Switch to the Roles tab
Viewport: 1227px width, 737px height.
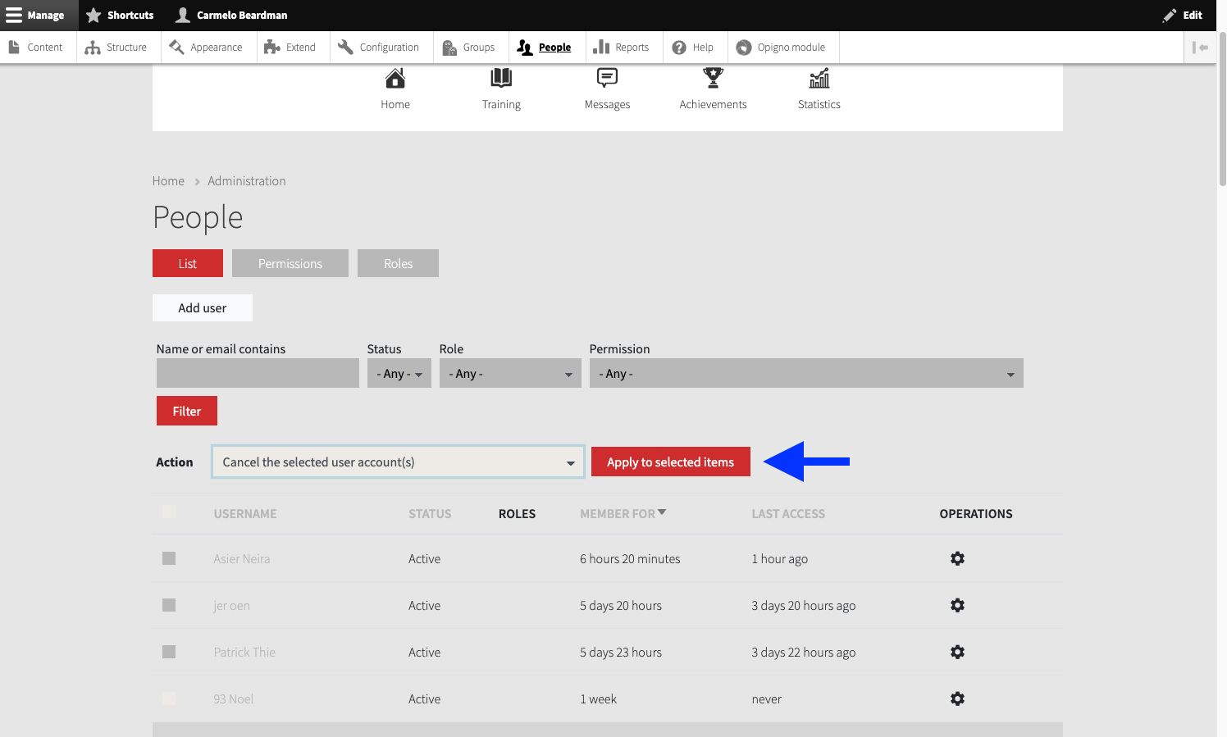tap(398, 263)
